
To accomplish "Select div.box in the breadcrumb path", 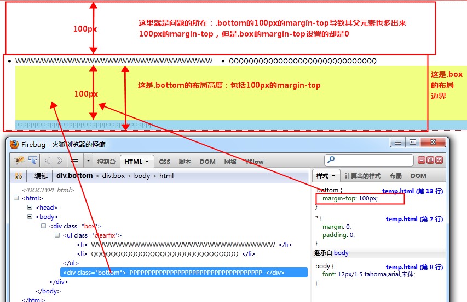I will click(x=113, y=175).
